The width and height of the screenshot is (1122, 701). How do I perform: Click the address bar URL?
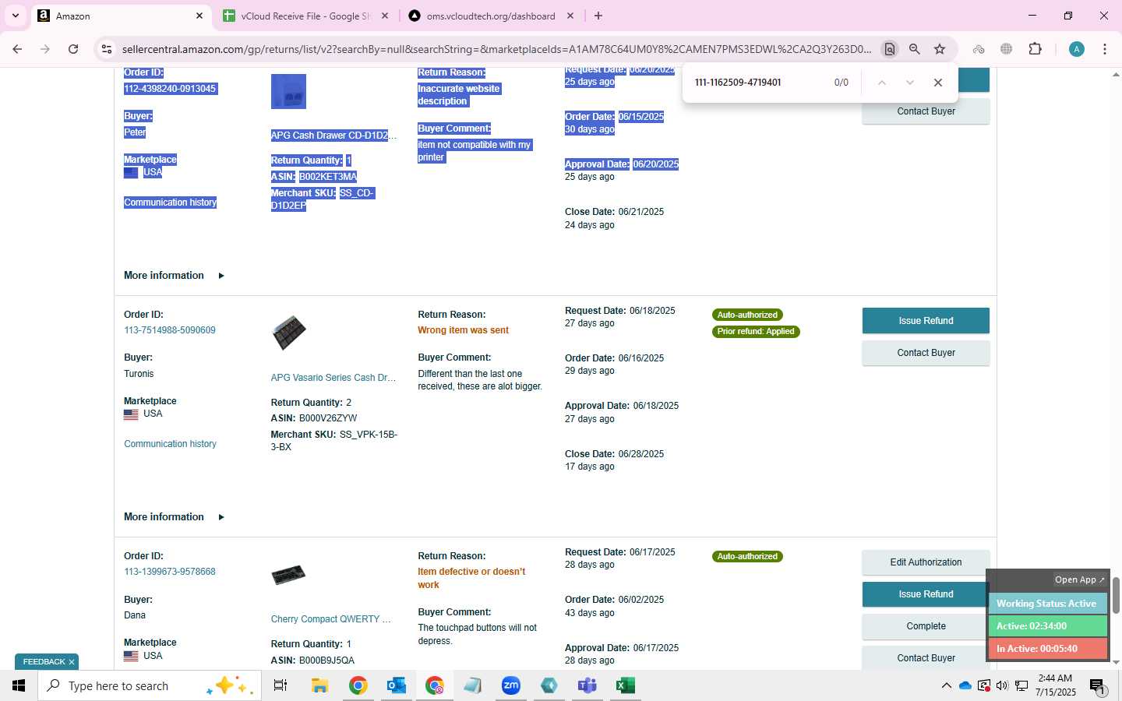[x=496, y=49]
